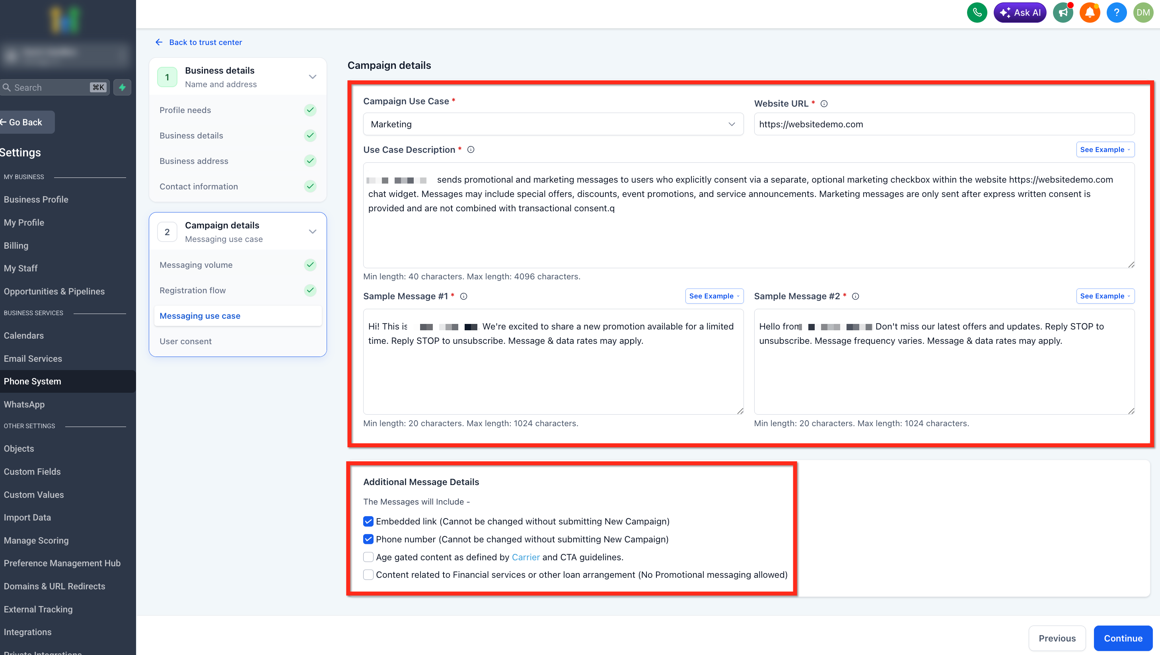This screenshot has width=1160, height=655.
Task: Follow the Carrier guidelines link
Action: click(526, 557)
